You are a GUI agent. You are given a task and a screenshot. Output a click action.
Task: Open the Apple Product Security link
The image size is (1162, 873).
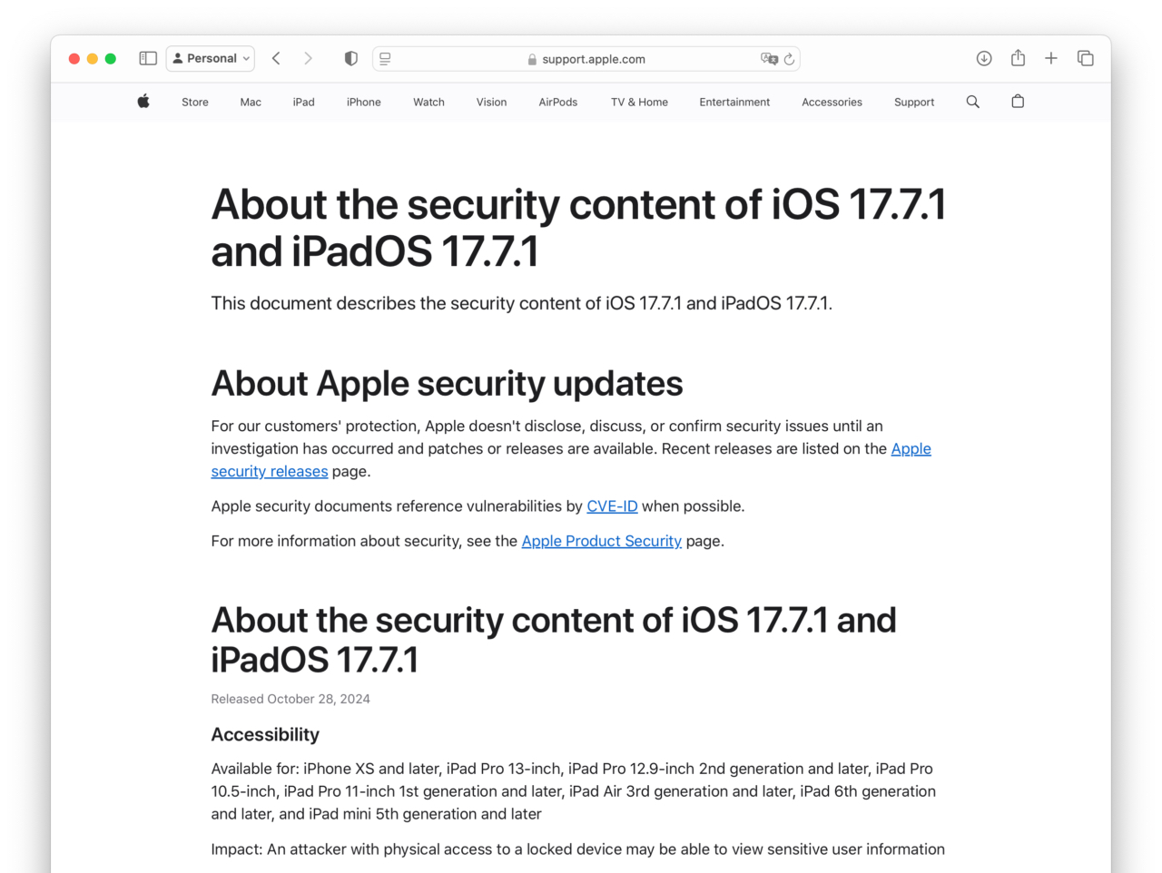pos(601,541)
